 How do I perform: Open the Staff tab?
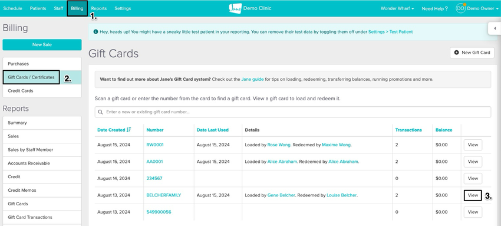pos(58,8)
